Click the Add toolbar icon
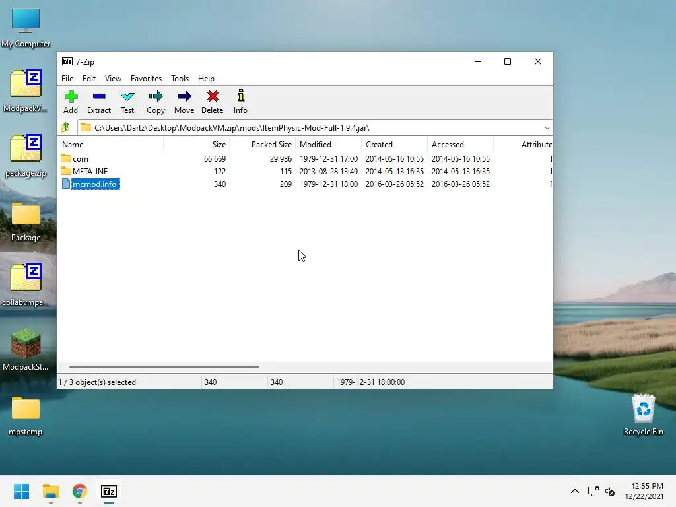Viewport: 676px width, 507px height. (x=71, y=102)
